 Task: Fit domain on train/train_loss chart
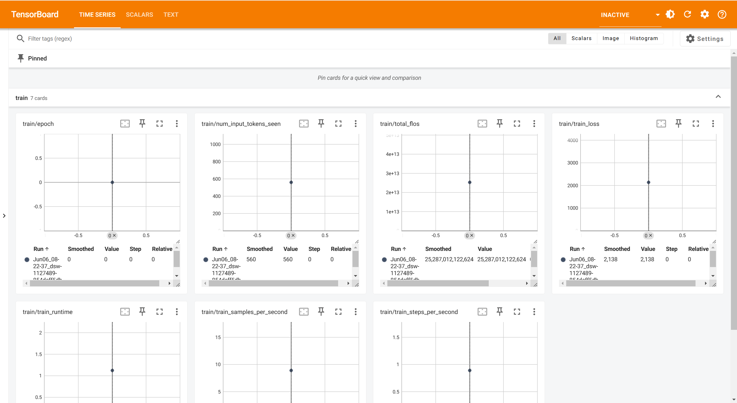[x=661, y=124]
